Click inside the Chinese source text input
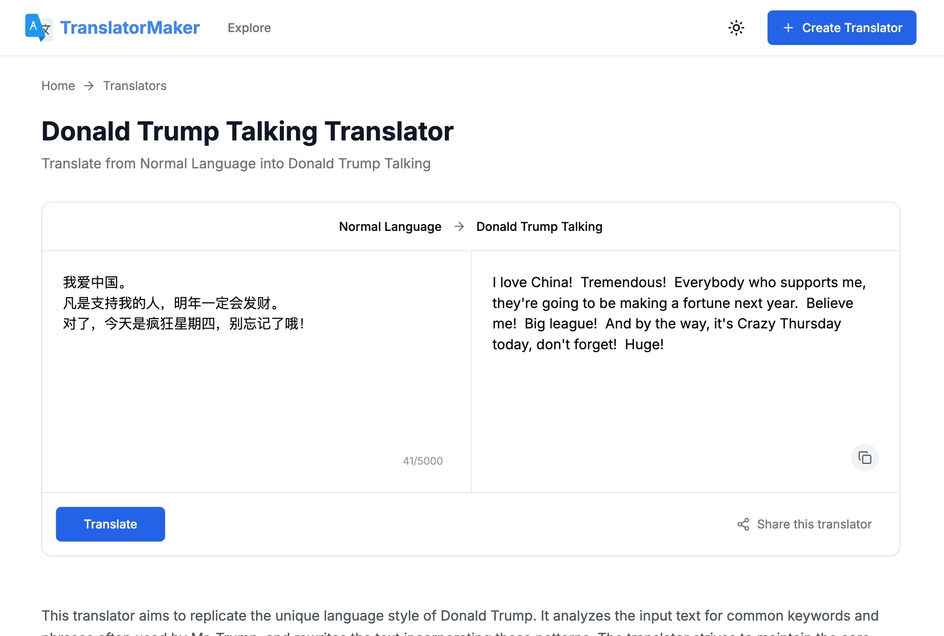Viewport: 944px width, 636px height. pyautogui.click(x=256, y=371)
